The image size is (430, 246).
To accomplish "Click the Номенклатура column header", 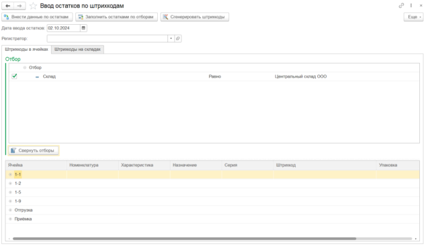I will click(x=93, y=166).
